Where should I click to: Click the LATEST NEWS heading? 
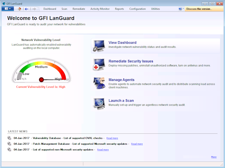pyautogui.click(x=18, y=131)
